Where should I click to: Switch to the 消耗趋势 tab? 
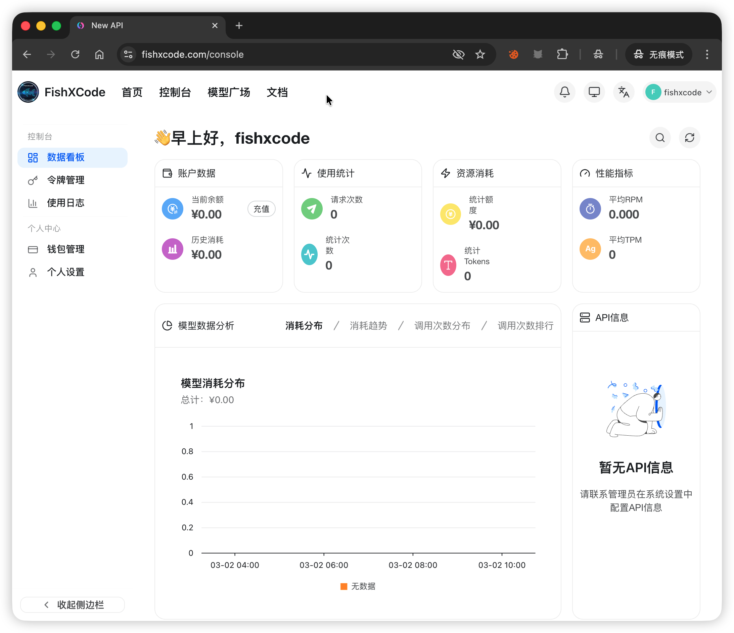[x=368, y=326]
